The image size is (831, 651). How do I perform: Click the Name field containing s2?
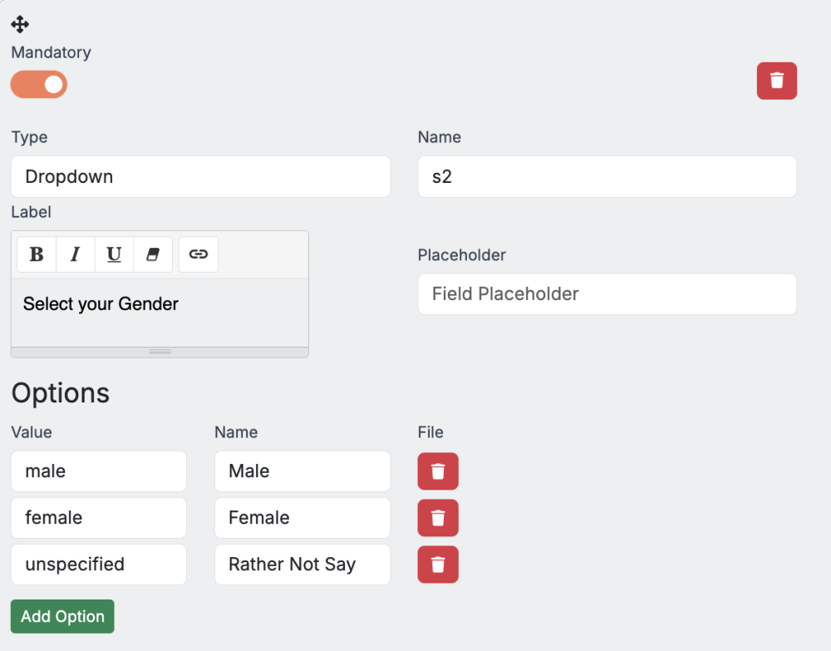point(607,176)
